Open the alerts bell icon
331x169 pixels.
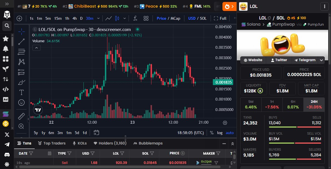(6, 49)
